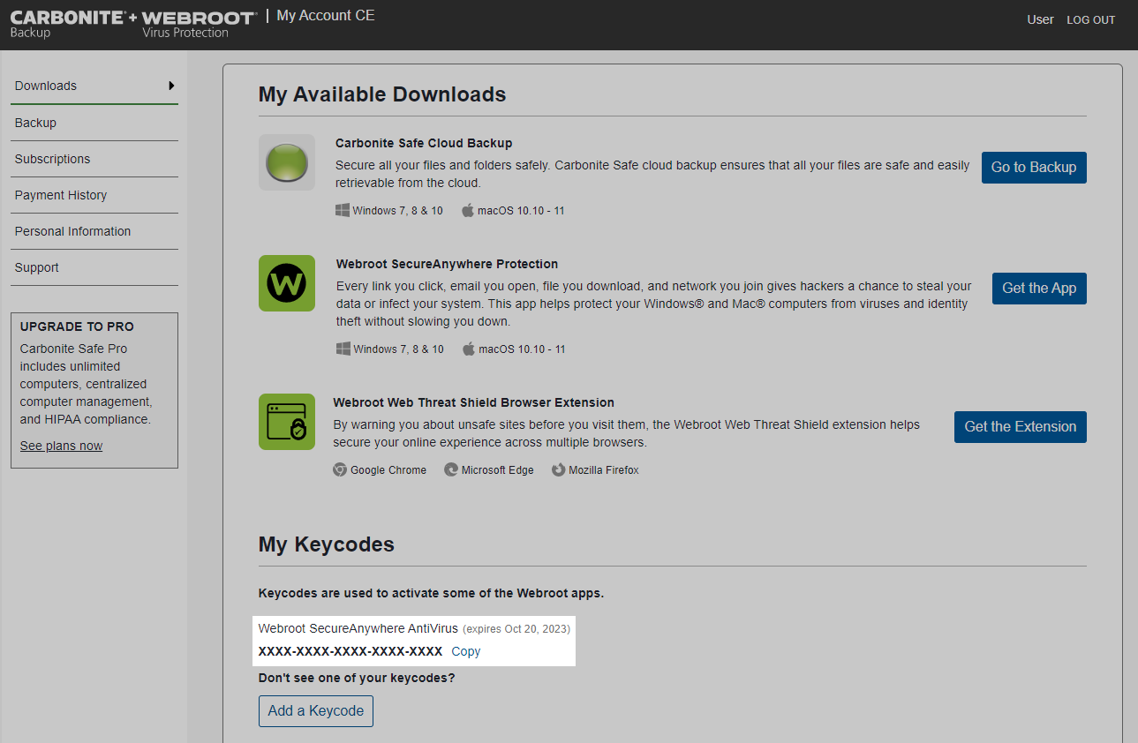This screenshot has width=1138, height=743.
Task: Click Get the App for Webroot protection
Action: pyautogui.click(x=1039, y=289)
